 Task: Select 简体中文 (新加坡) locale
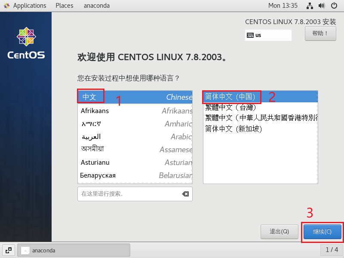(x=233, y=129)
